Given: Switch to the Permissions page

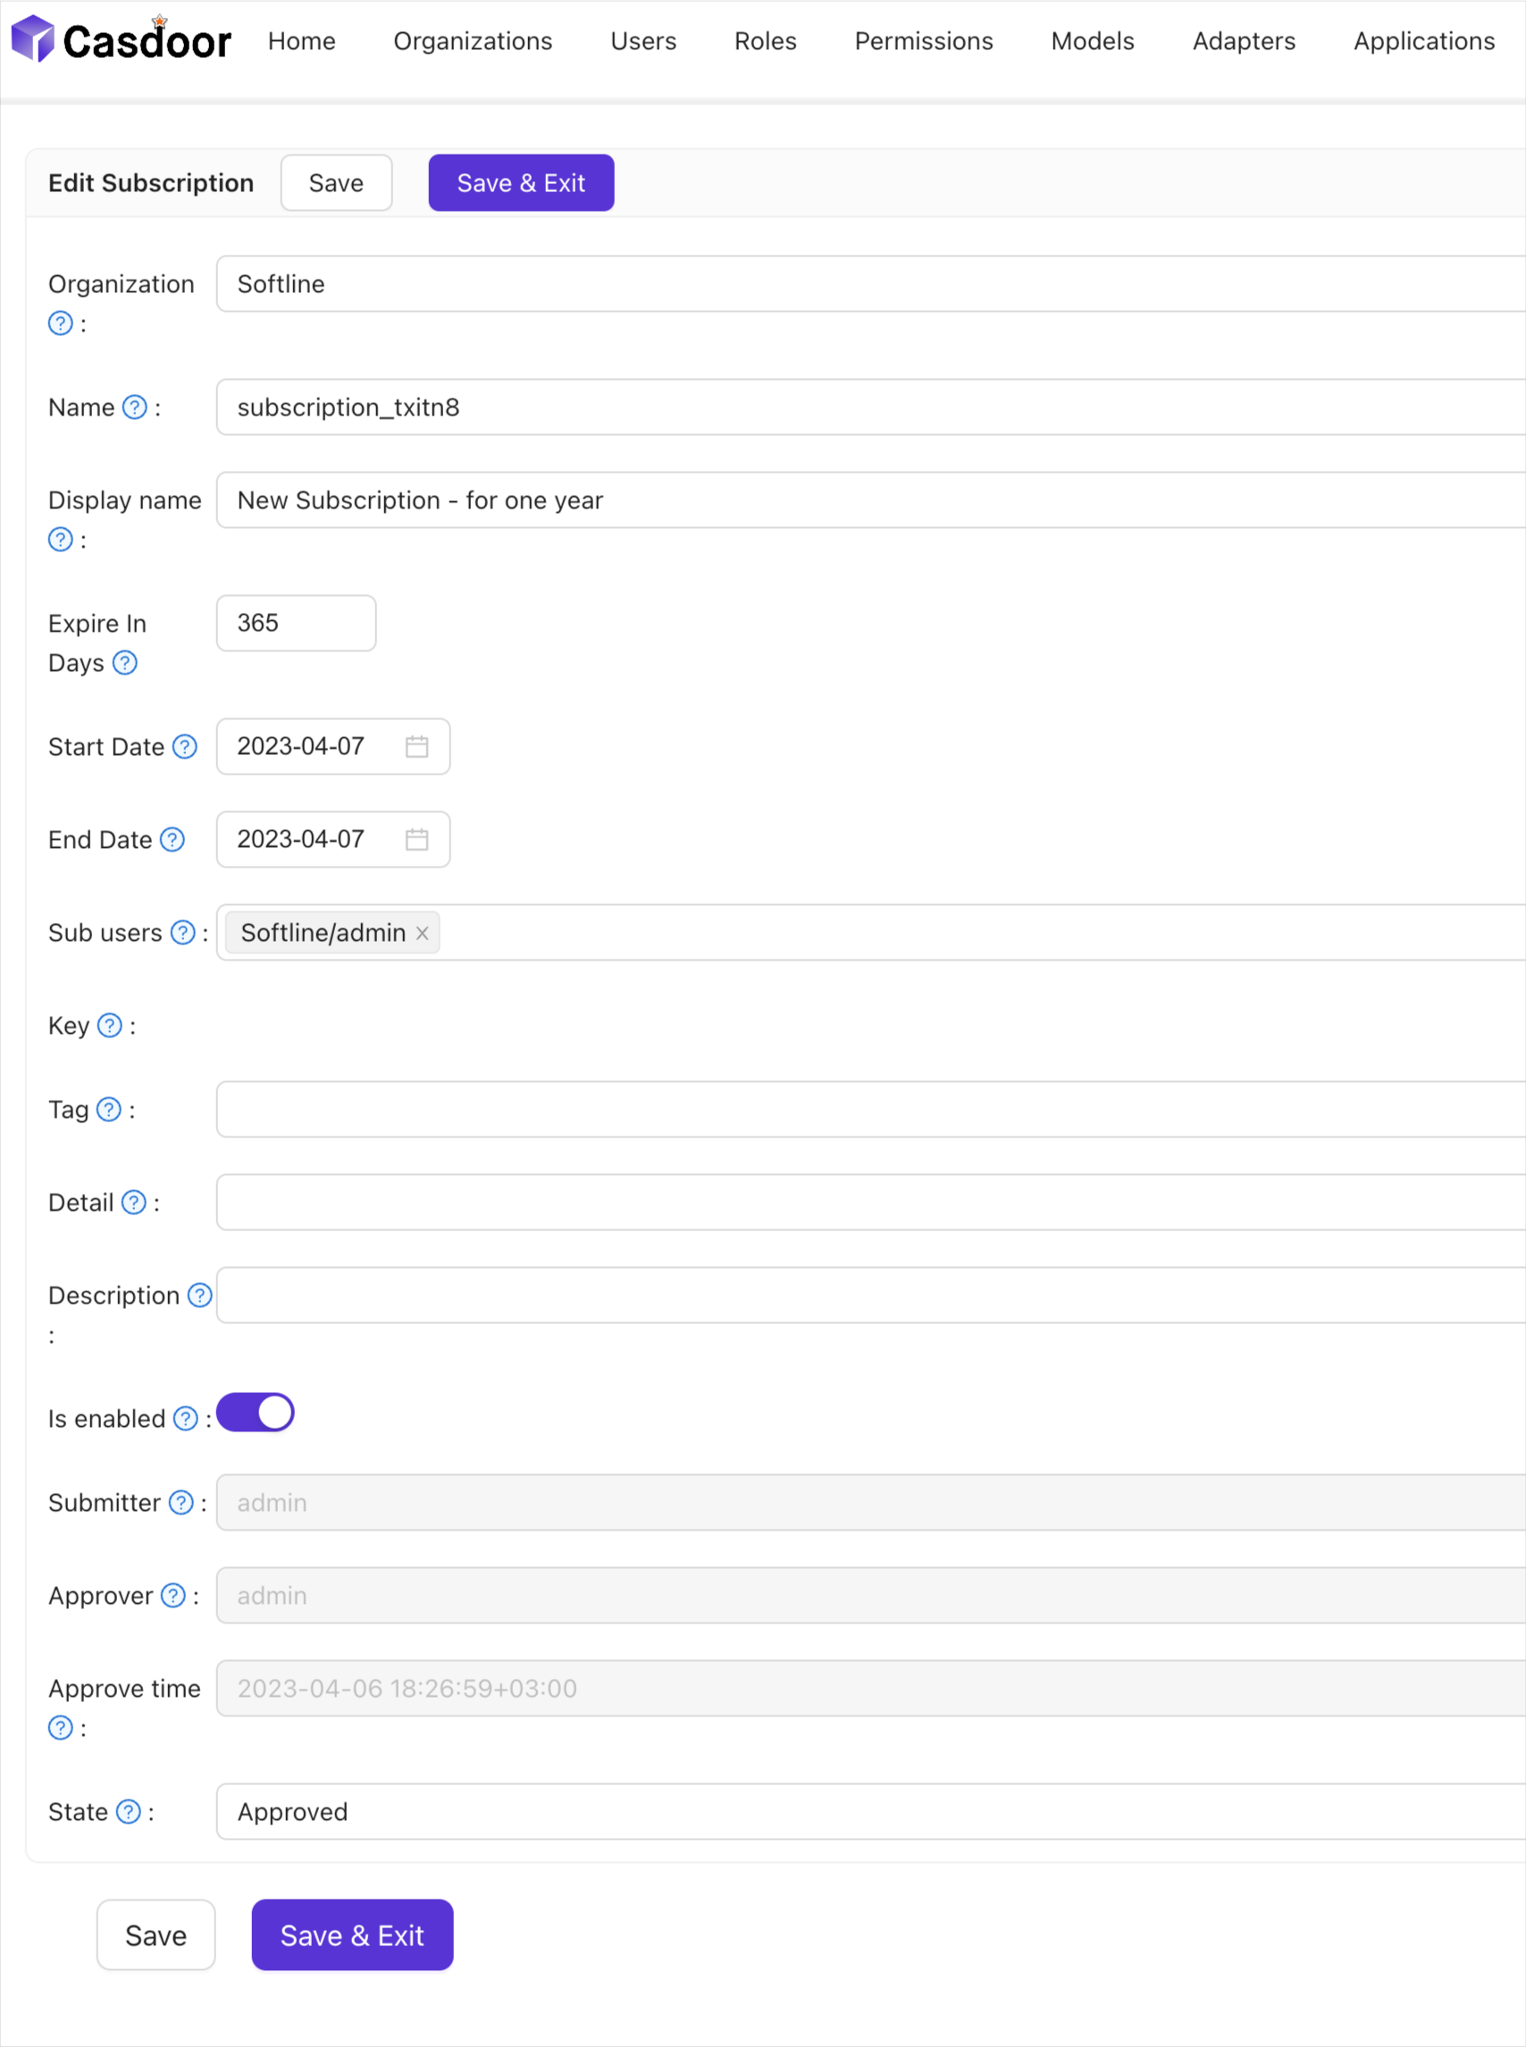Looking at the screenshot, I should [923, 40].
